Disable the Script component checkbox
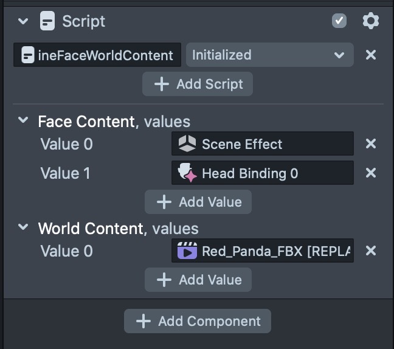 pos(339,21)
